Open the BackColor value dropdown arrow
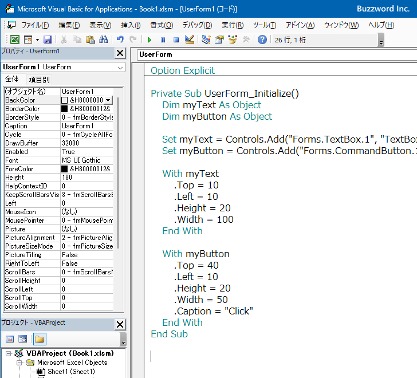The width and height of the screenshot is (417, 378). point(108,100)
